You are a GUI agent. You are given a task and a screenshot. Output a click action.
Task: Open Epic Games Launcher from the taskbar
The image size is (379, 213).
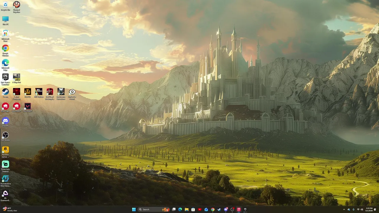[x=245, y=209]
